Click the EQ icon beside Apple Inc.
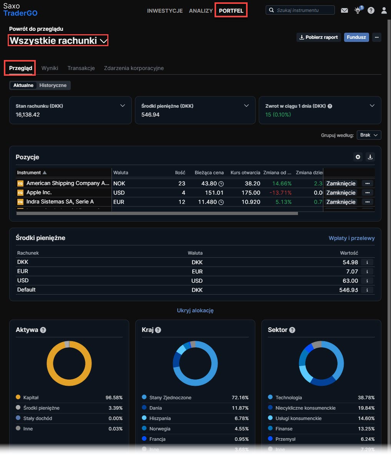Viewport: 391px width, 455px height. click(x=20, y=193)
